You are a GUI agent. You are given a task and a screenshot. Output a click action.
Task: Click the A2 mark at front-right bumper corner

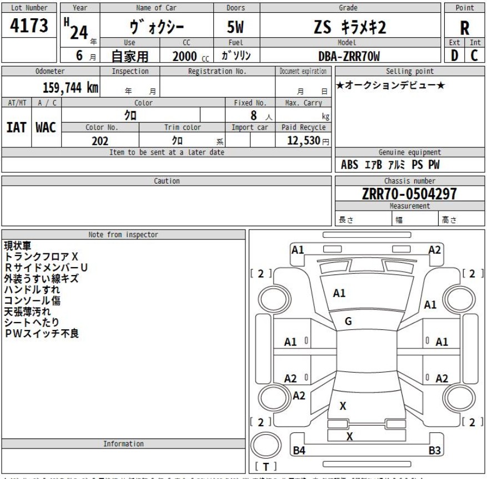point(434,250)
